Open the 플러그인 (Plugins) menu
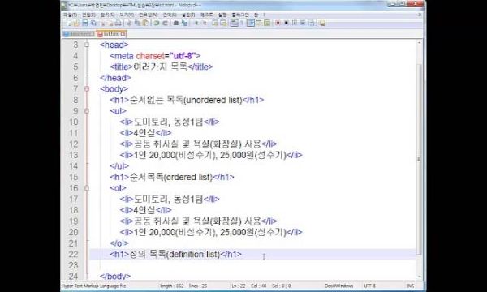 tap(240, 15)
